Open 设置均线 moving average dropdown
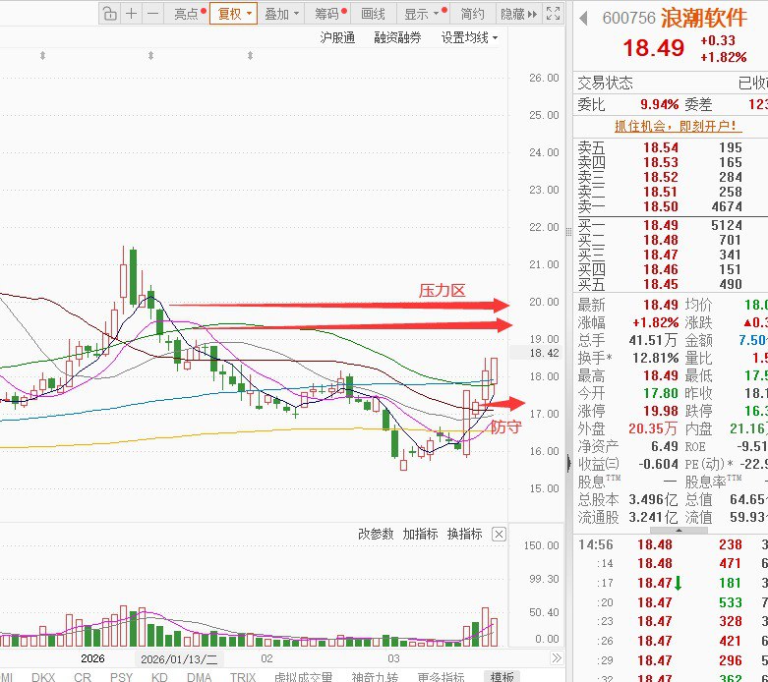This screenshot has width=768, height=682. coord(469,37)
